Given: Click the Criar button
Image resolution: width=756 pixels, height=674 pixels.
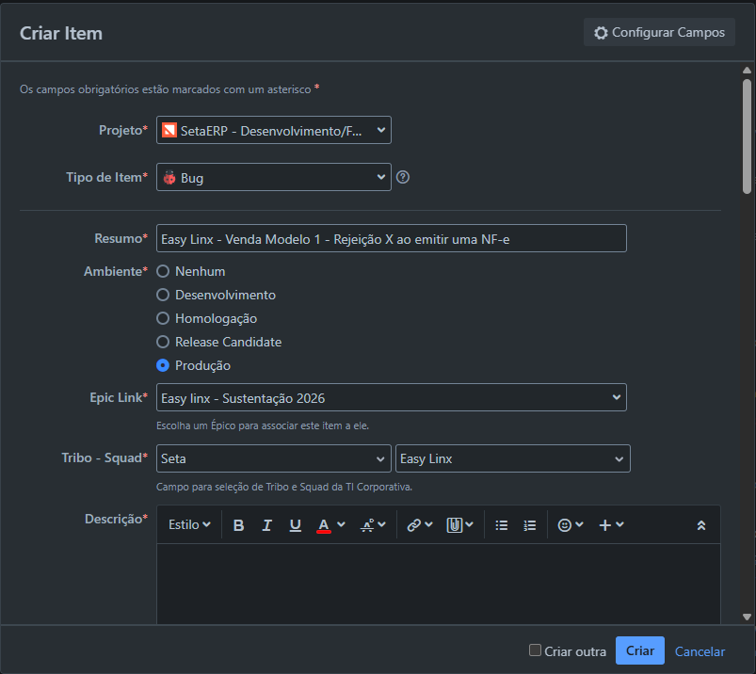Looking at the screenshot, I should [x=640, y=650].
